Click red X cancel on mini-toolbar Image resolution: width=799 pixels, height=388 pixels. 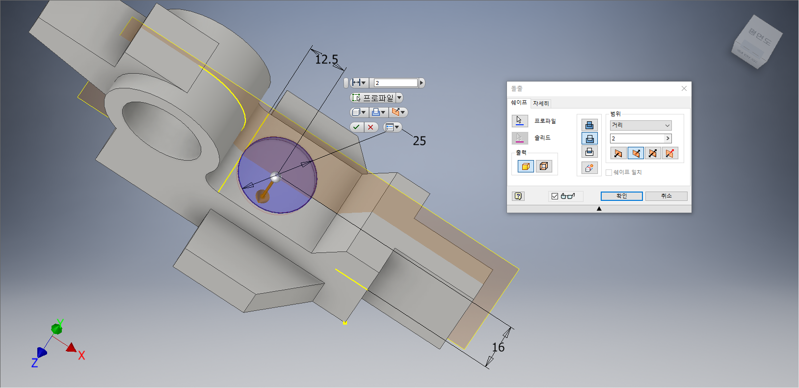[371, 127]
